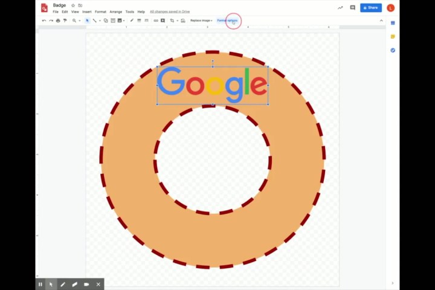
Task: Open the border color pencil
Action: coord(132,21)
